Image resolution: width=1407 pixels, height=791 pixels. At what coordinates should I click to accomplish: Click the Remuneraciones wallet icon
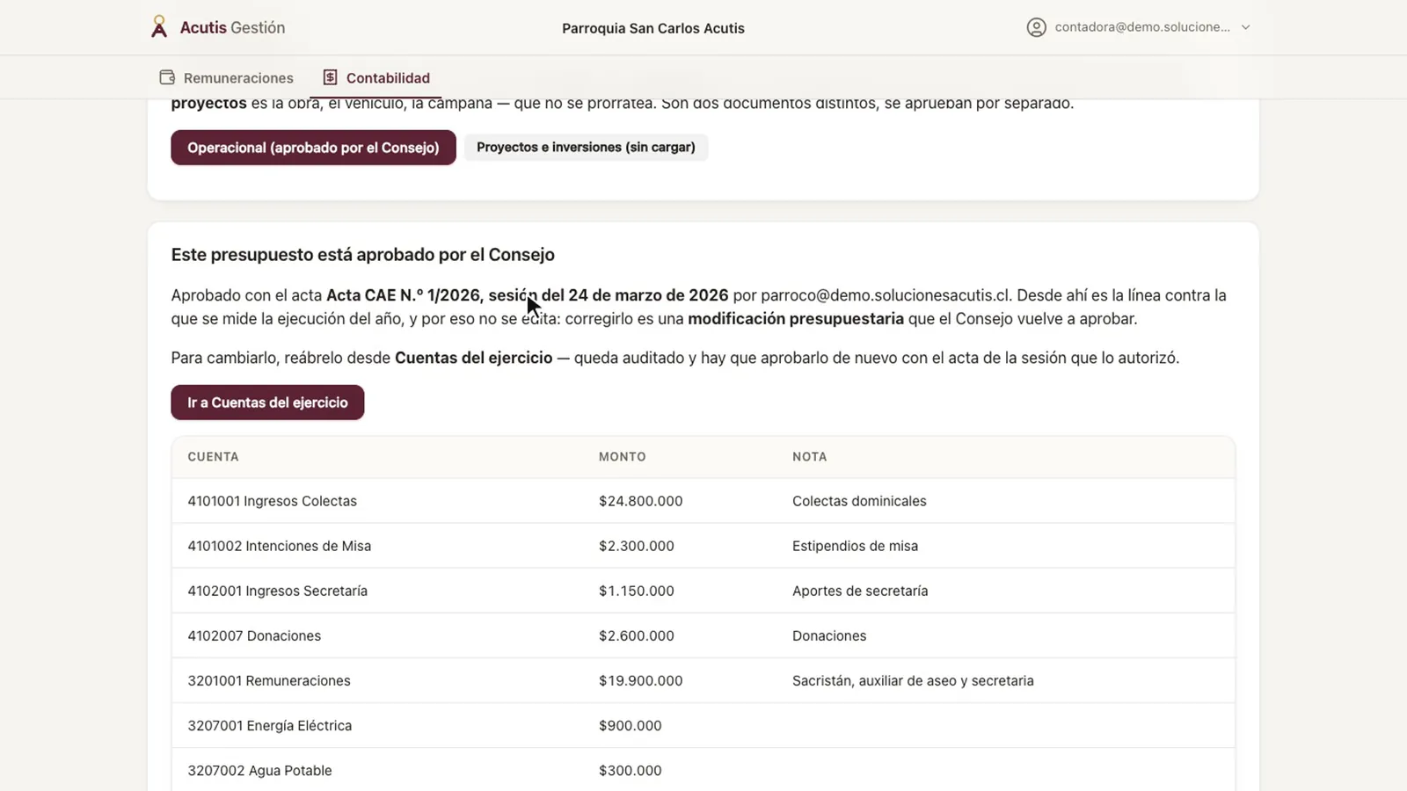[167, 77]
